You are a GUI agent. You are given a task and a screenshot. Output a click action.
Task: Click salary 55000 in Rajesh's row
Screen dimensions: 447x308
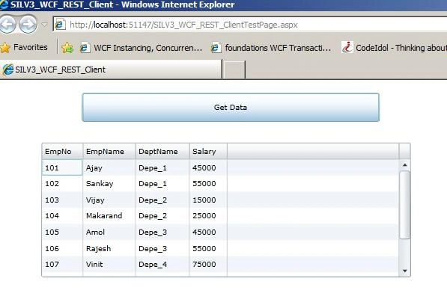coord(208,248)
